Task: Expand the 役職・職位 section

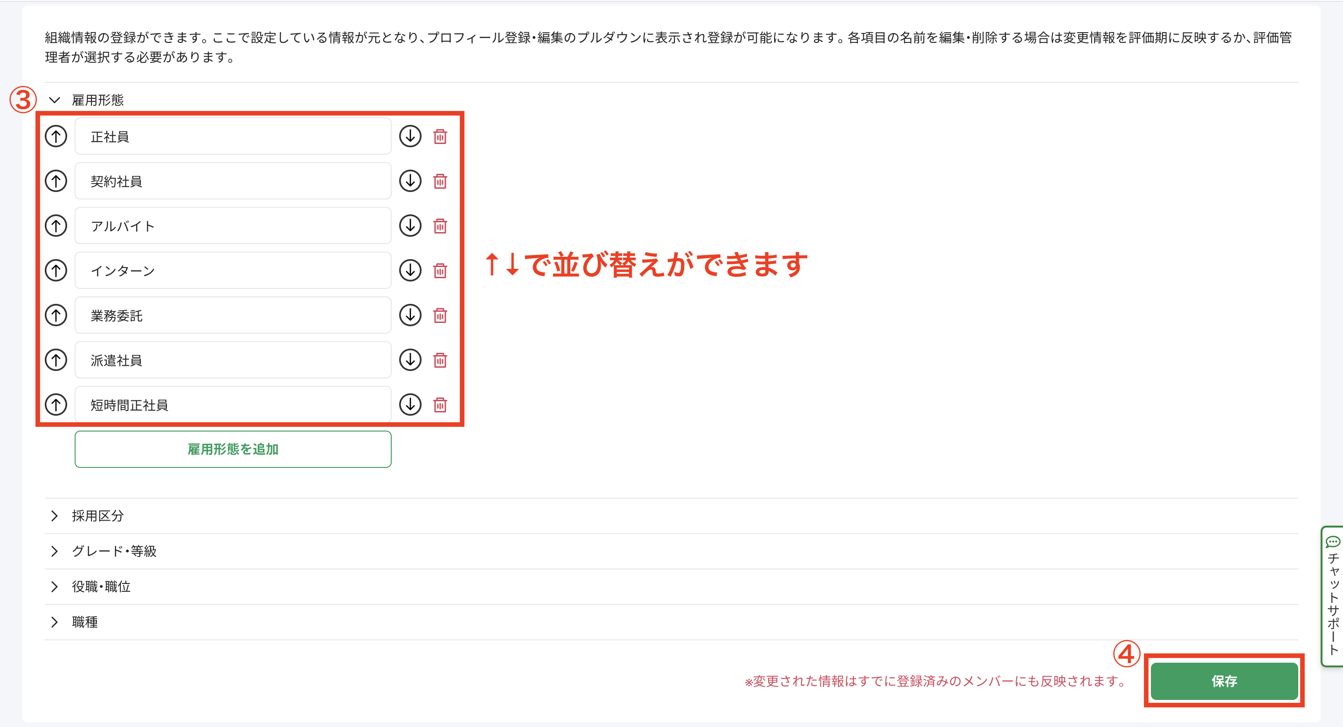Action: pyautogui.click(x=55, y=587)
